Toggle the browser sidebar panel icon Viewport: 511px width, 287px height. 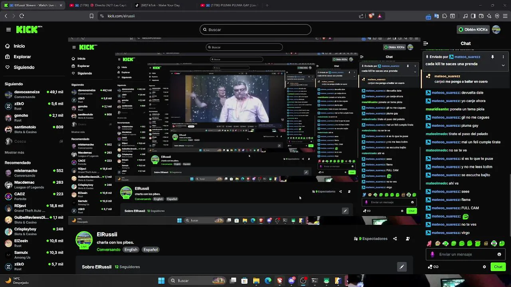point(473,16)
